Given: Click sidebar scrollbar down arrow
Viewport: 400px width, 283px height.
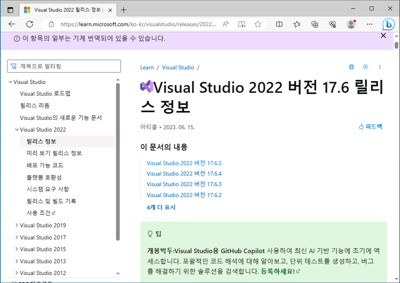Looking at the screenshot, I should pyautogui.click(x=118, y=274).
